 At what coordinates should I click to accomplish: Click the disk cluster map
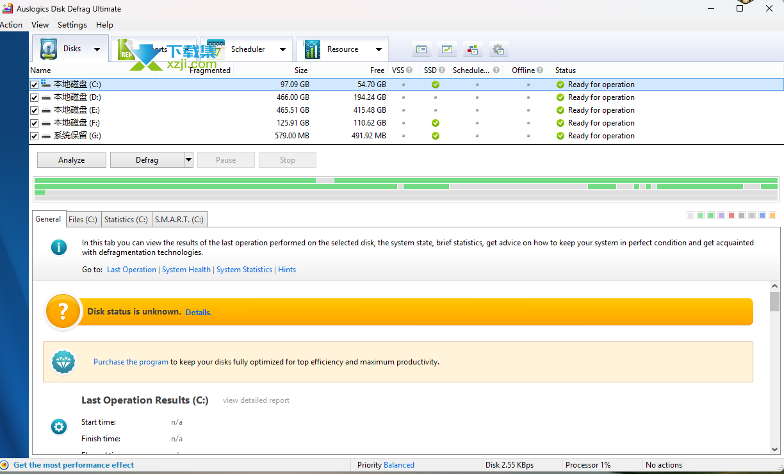(x=407, y=189)
